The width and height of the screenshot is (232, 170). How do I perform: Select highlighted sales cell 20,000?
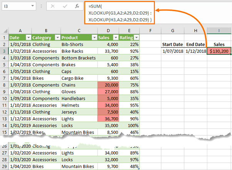point(108,85)
